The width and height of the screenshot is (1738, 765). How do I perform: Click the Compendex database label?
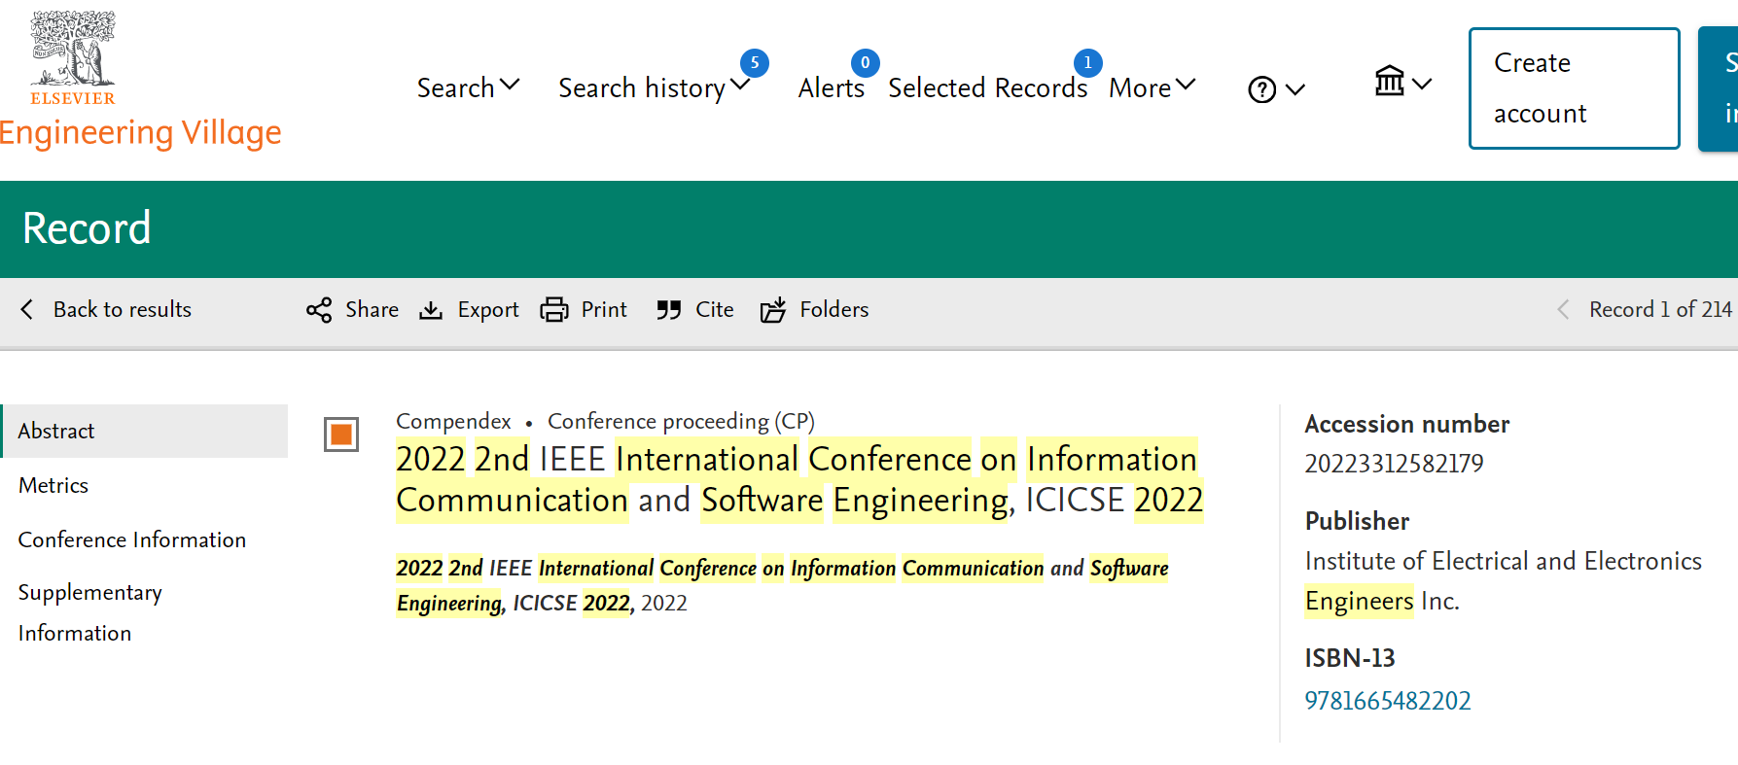click(453, 421)
